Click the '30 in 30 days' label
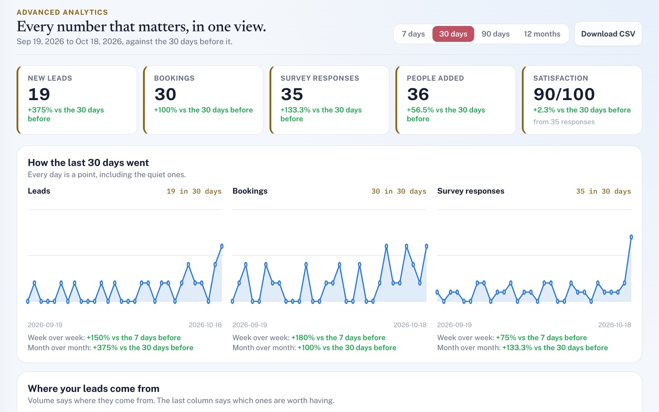659x412 pixels. (399, 191)
